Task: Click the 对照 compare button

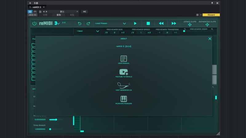Action: point(45,15)
